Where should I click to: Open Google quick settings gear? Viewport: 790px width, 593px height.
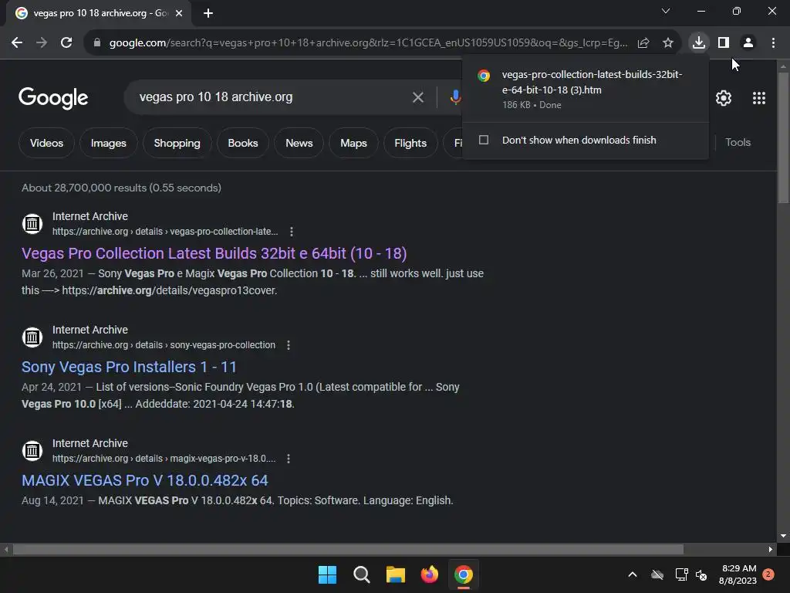(x=724, y=98)
